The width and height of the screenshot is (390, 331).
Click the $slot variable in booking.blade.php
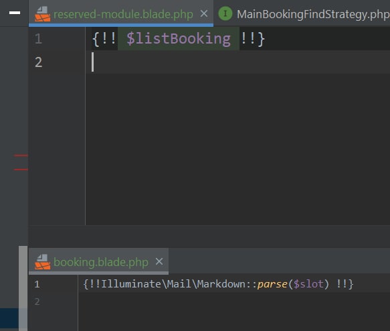[308, 284]
